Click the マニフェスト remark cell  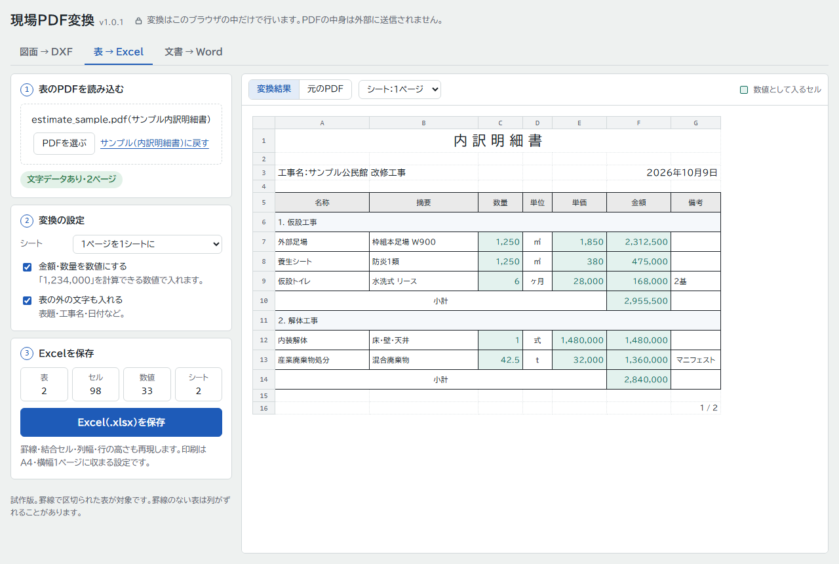point(695,360)
